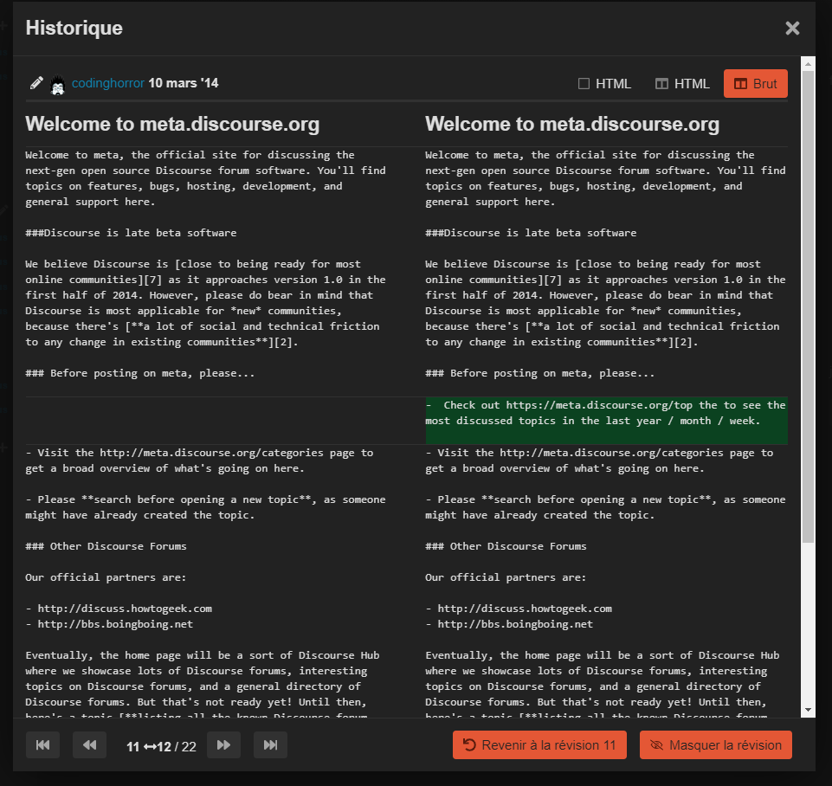Click the pencil edit icon next to codinghorror
832x786 pixels.
(36, 83)
